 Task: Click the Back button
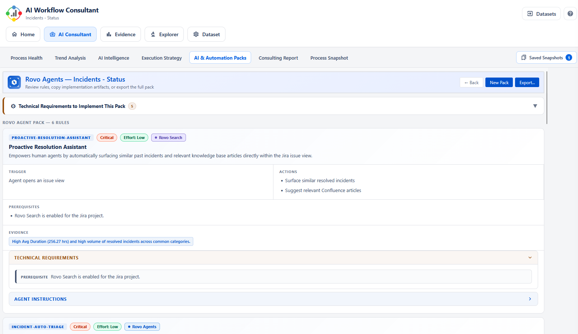coord(471,82)
